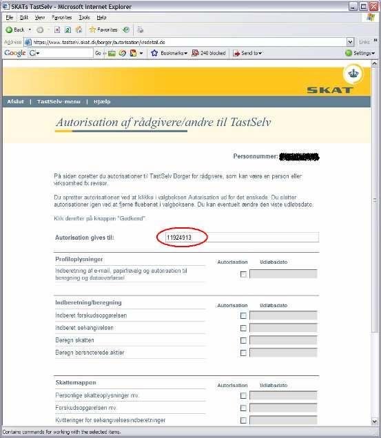This screenshot has height=438, width=381.
Task: Open Google toolbar Settings dropdown
Action: [x=360, y=53]
